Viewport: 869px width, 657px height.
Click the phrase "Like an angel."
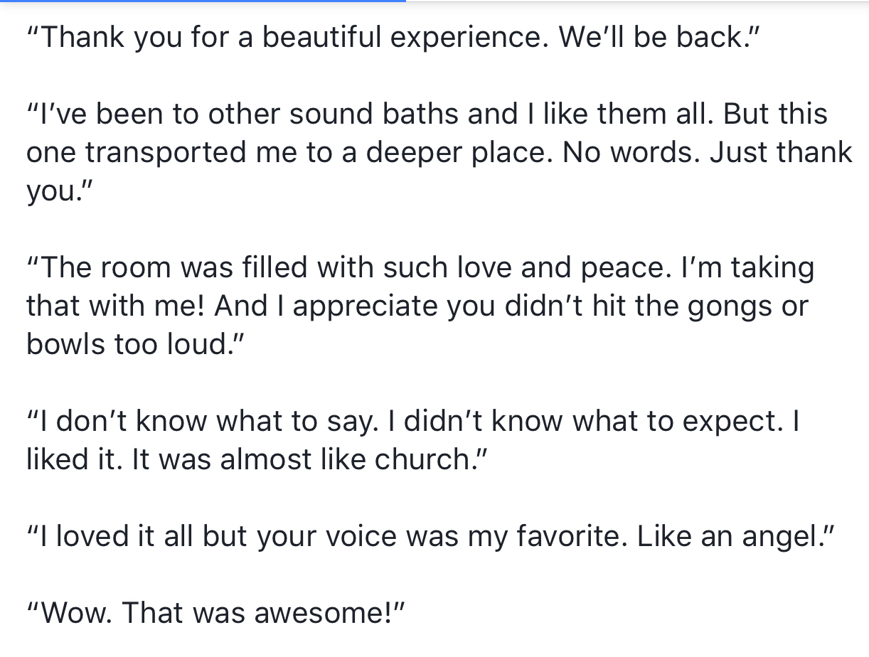point(735,536)
